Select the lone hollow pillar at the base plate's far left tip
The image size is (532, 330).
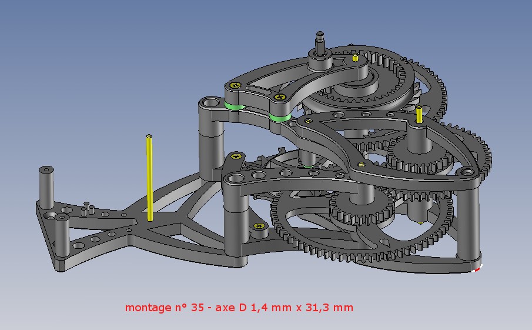pyautogui.click(x=46, y=188)
